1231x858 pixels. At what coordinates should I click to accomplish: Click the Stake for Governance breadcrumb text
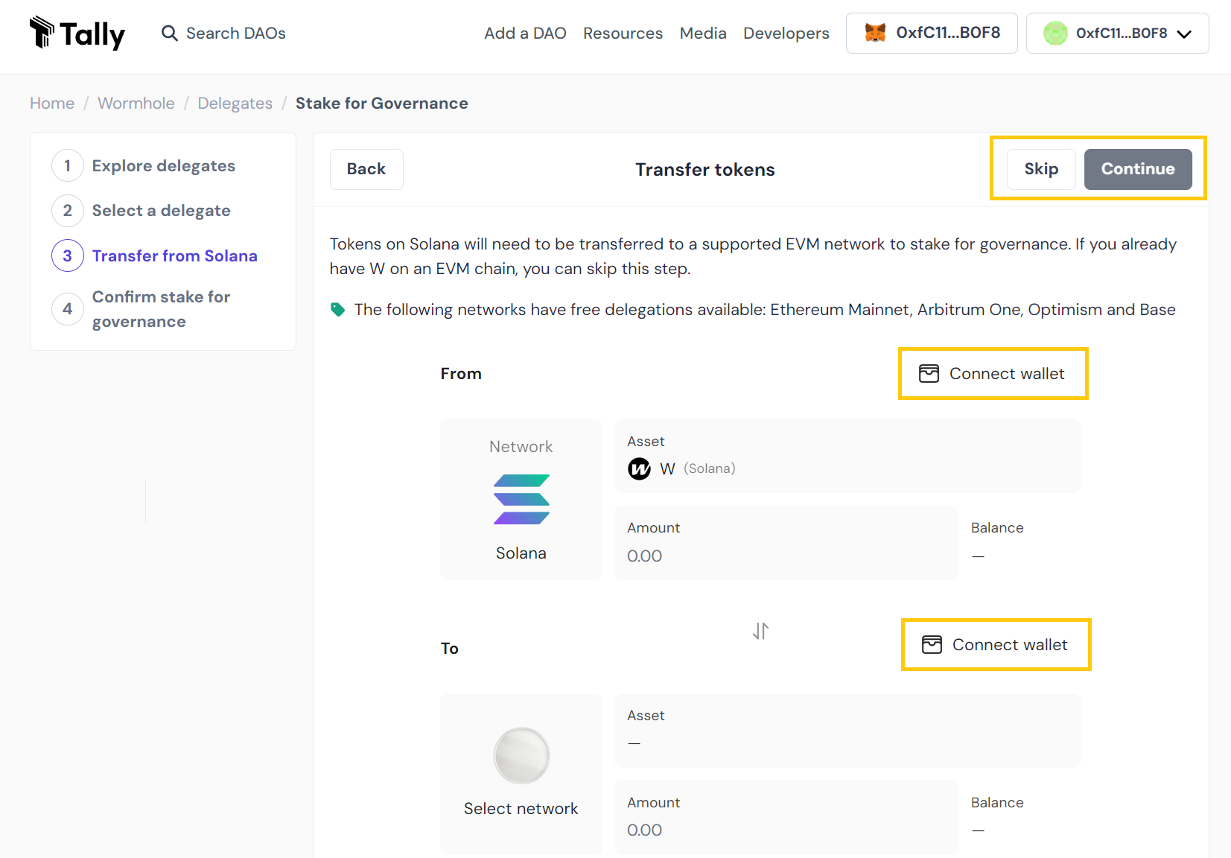pyautogui.click(x=382, y=104)
